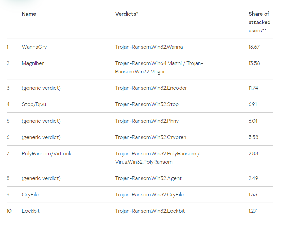
Task: Click the Trojan-Ransom.Win32.Crypren verdict
Action: click(x=151, y=137)
